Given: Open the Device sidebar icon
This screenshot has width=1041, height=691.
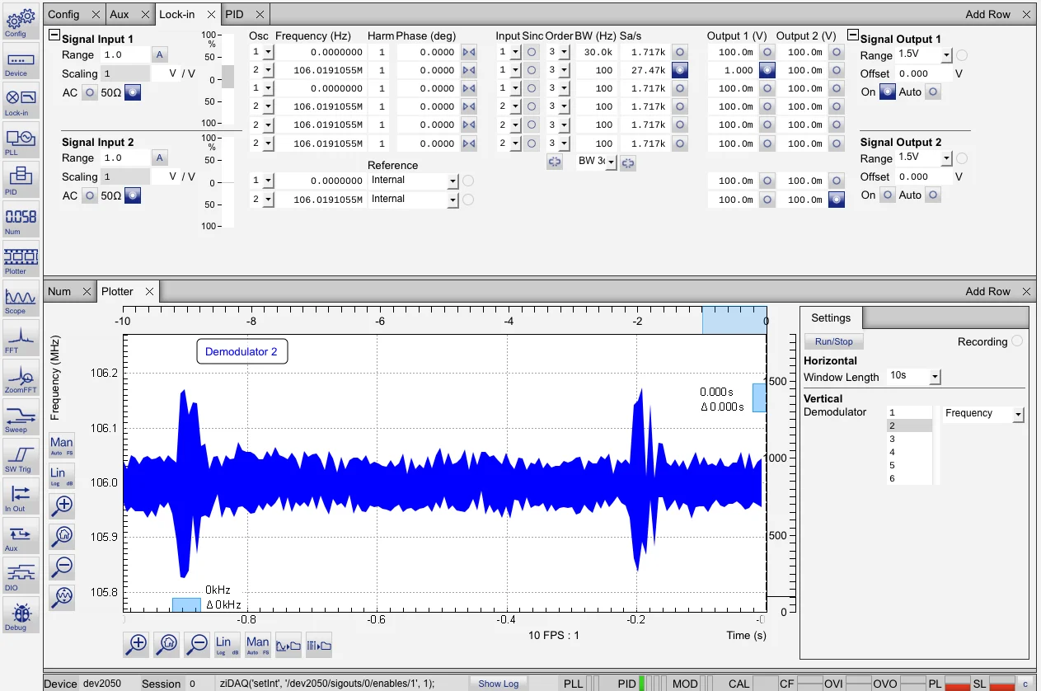Looking at the screenshot, I should pos(20,63).
